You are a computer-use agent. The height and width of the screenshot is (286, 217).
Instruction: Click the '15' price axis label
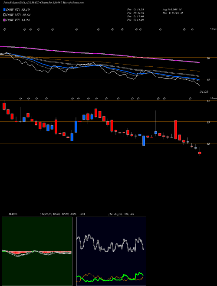coord(208,80)
